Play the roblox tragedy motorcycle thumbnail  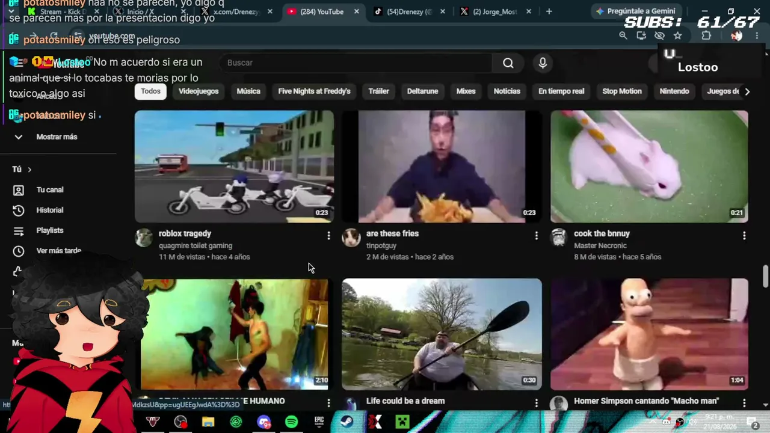[x=234, y=167]
